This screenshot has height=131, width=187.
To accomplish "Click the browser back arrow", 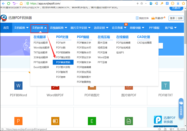I will click(x=3, y=3).
